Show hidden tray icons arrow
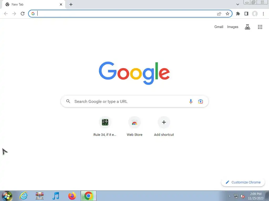Viewport: 269px width, 201px height. click(x=230, y=196)
